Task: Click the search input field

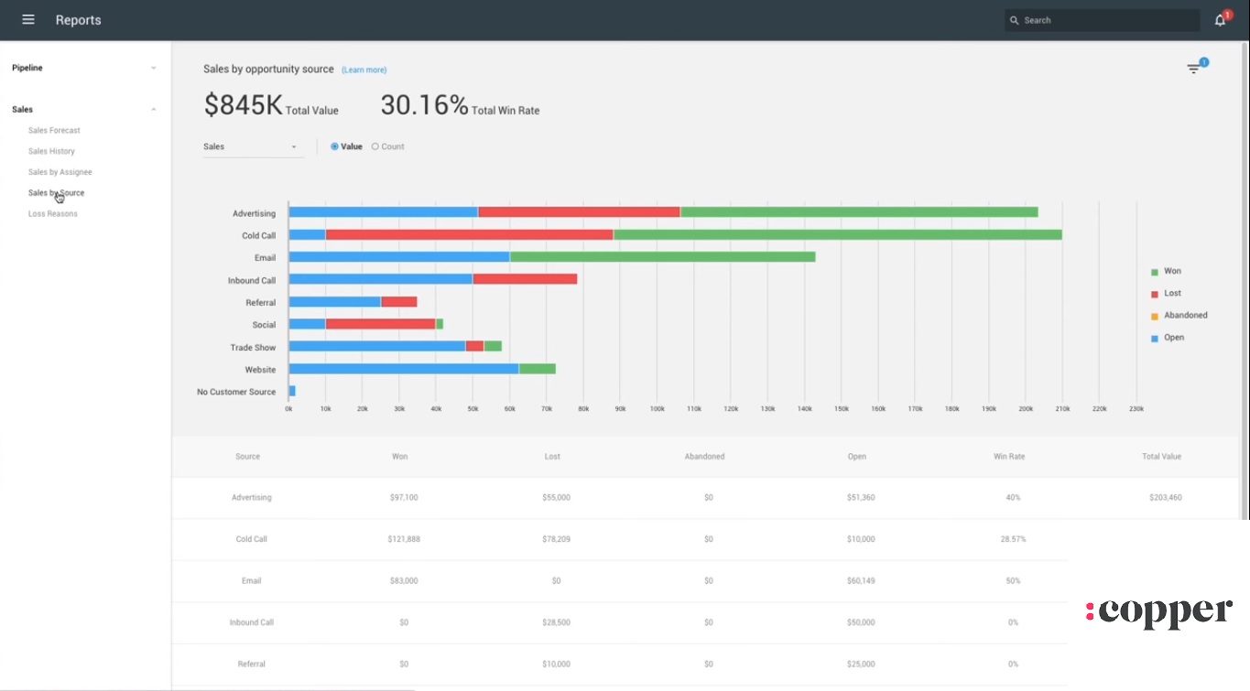Action: [x=1099, y=19]
